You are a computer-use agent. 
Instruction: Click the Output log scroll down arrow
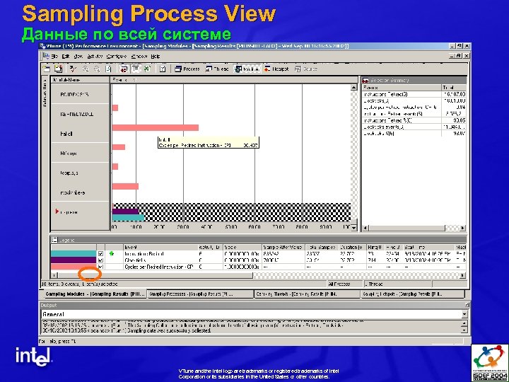(464, 330)
